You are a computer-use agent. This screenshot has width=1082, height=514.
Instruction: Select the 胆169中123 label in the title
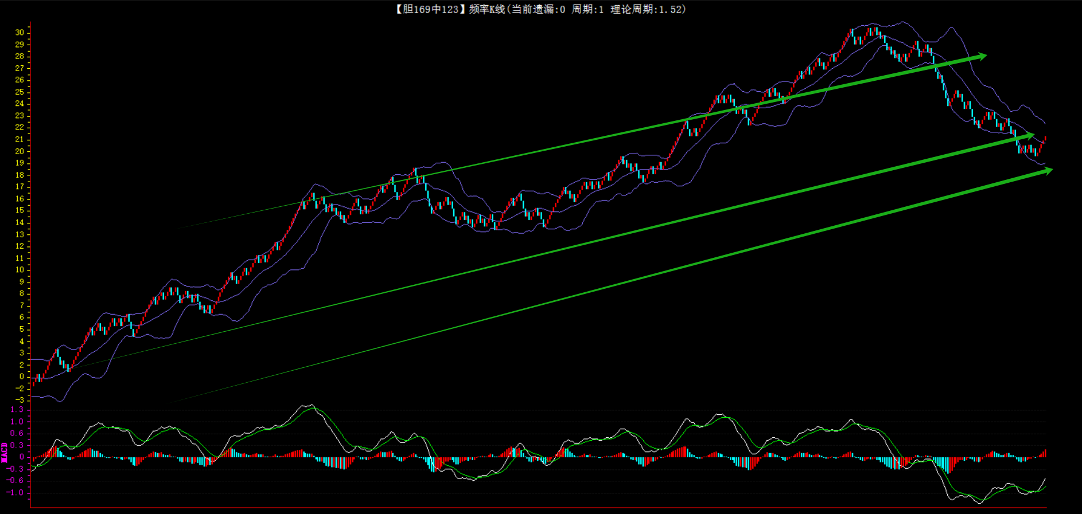pos(428,9)
